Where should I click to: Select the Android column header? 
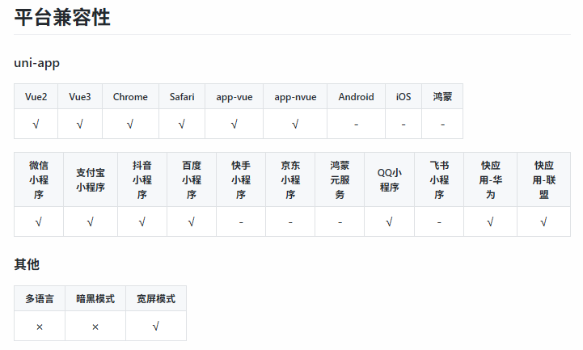pyautogui.click(x=357, y=97)
